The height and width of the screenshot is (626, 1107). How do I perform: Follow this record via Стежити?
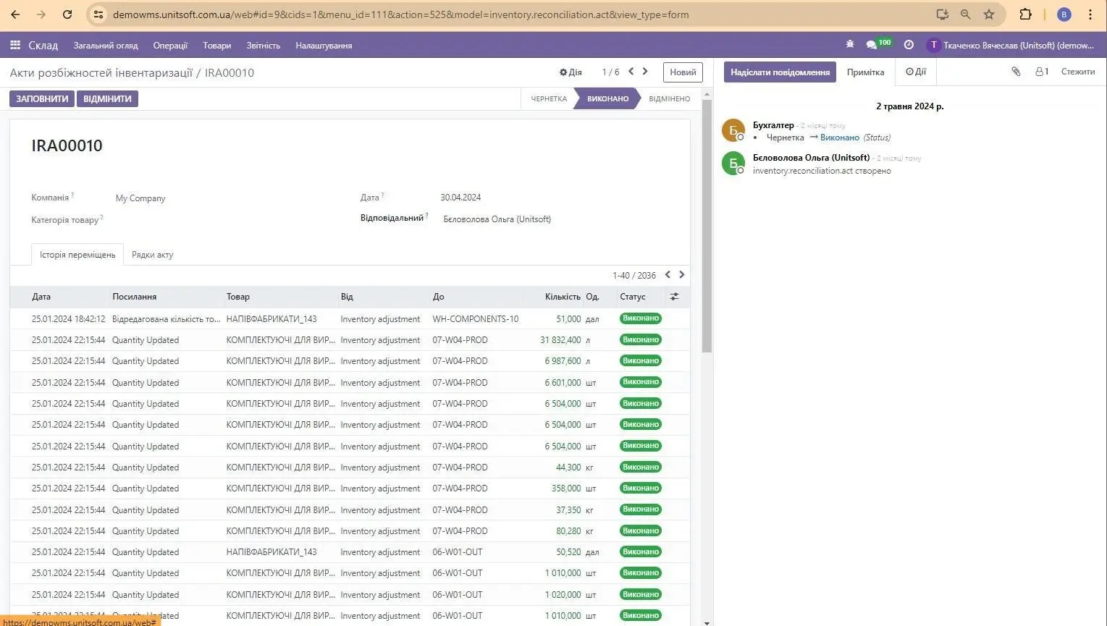pos(1077,72)
